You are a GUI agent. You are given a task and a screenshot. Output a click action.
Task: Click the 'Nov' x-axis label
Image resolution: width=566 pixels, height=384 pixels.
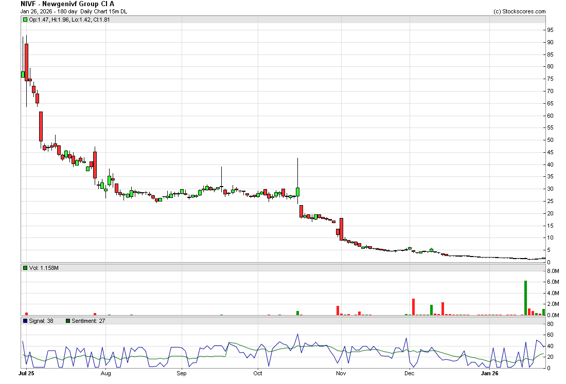(x=341, y=373)
